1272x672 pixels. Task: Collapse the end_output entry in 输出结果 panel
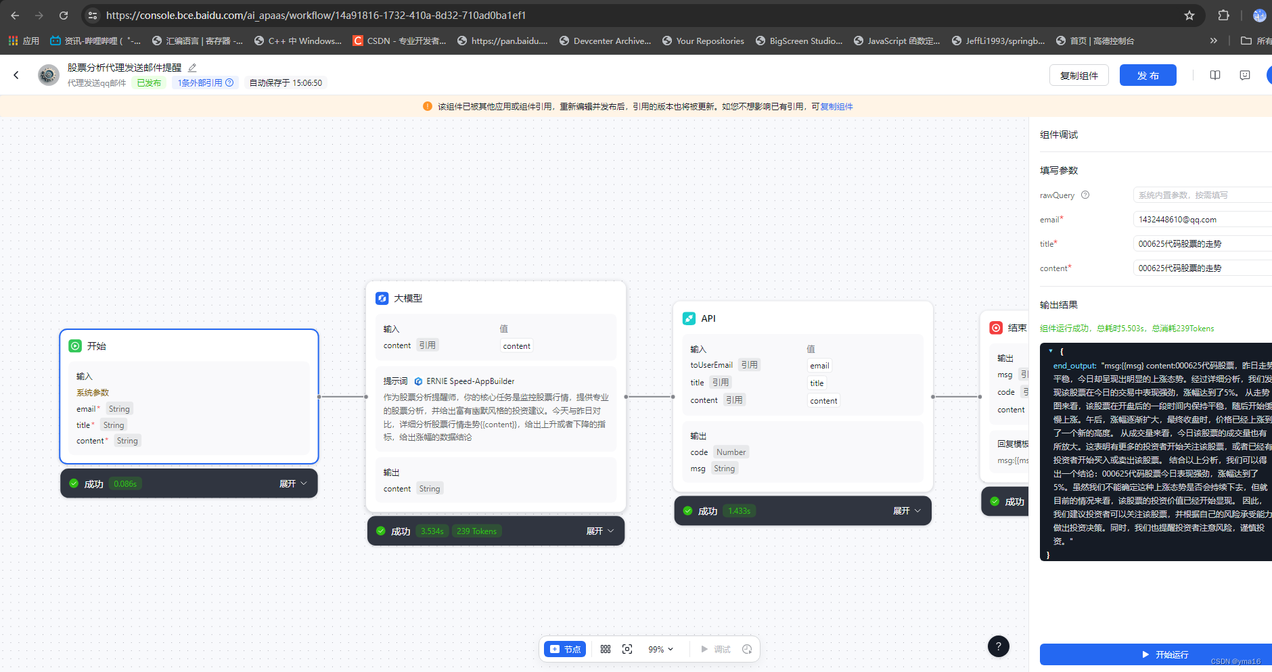[x=1049, y=351]
